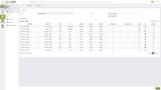Screen dimensions: 161x90
Task: Expand the IVR Reports menu group
Action: (x=12, y=22)
